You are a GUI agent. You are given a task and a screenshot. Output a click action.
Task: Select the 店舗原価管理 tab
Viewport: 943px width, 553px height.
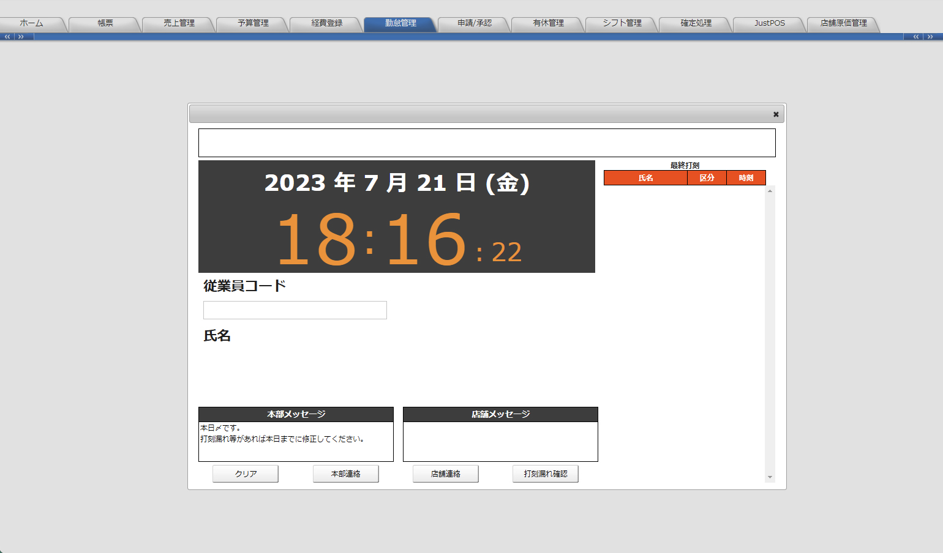[843, 23]
